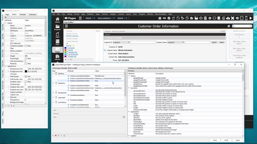Open the Database menu in the App Builder
Screen dimensions: 257x144
pyautogui.click(x=90, y=14)
